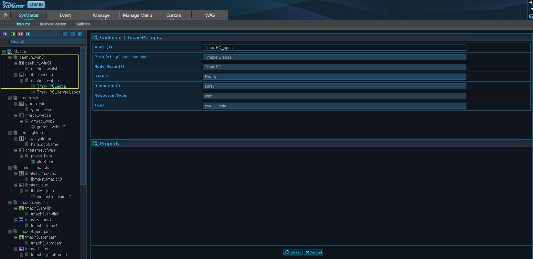533x259 pixels.
Task: Click container icon of Tmax-PC_epqa
Action: click(x=33, y=86)
